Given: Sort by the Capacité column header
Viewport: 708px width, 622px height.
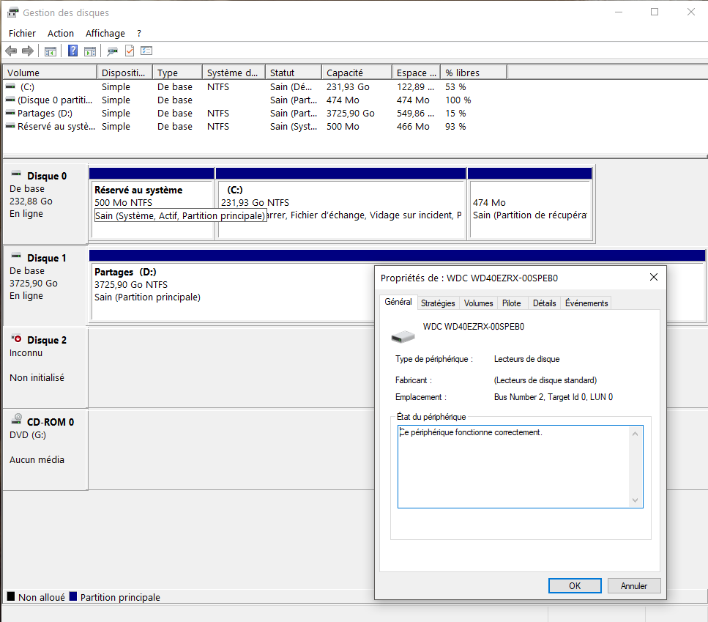Looking at the screenshot, I should tap(357, 73).
